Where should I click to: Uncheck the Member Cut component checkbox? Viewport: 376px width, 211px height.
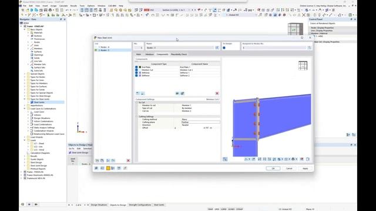(136, 70)
